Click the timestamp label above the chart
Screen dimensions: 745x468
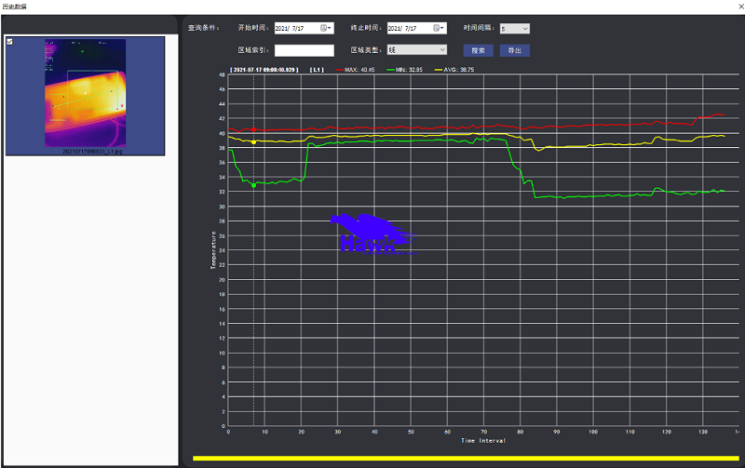click(264, 70)
